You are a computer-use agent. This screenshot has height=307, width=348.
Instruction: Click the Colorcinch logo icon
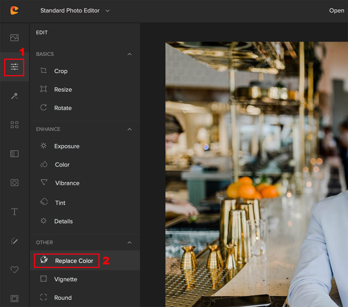tap(14, 11)
